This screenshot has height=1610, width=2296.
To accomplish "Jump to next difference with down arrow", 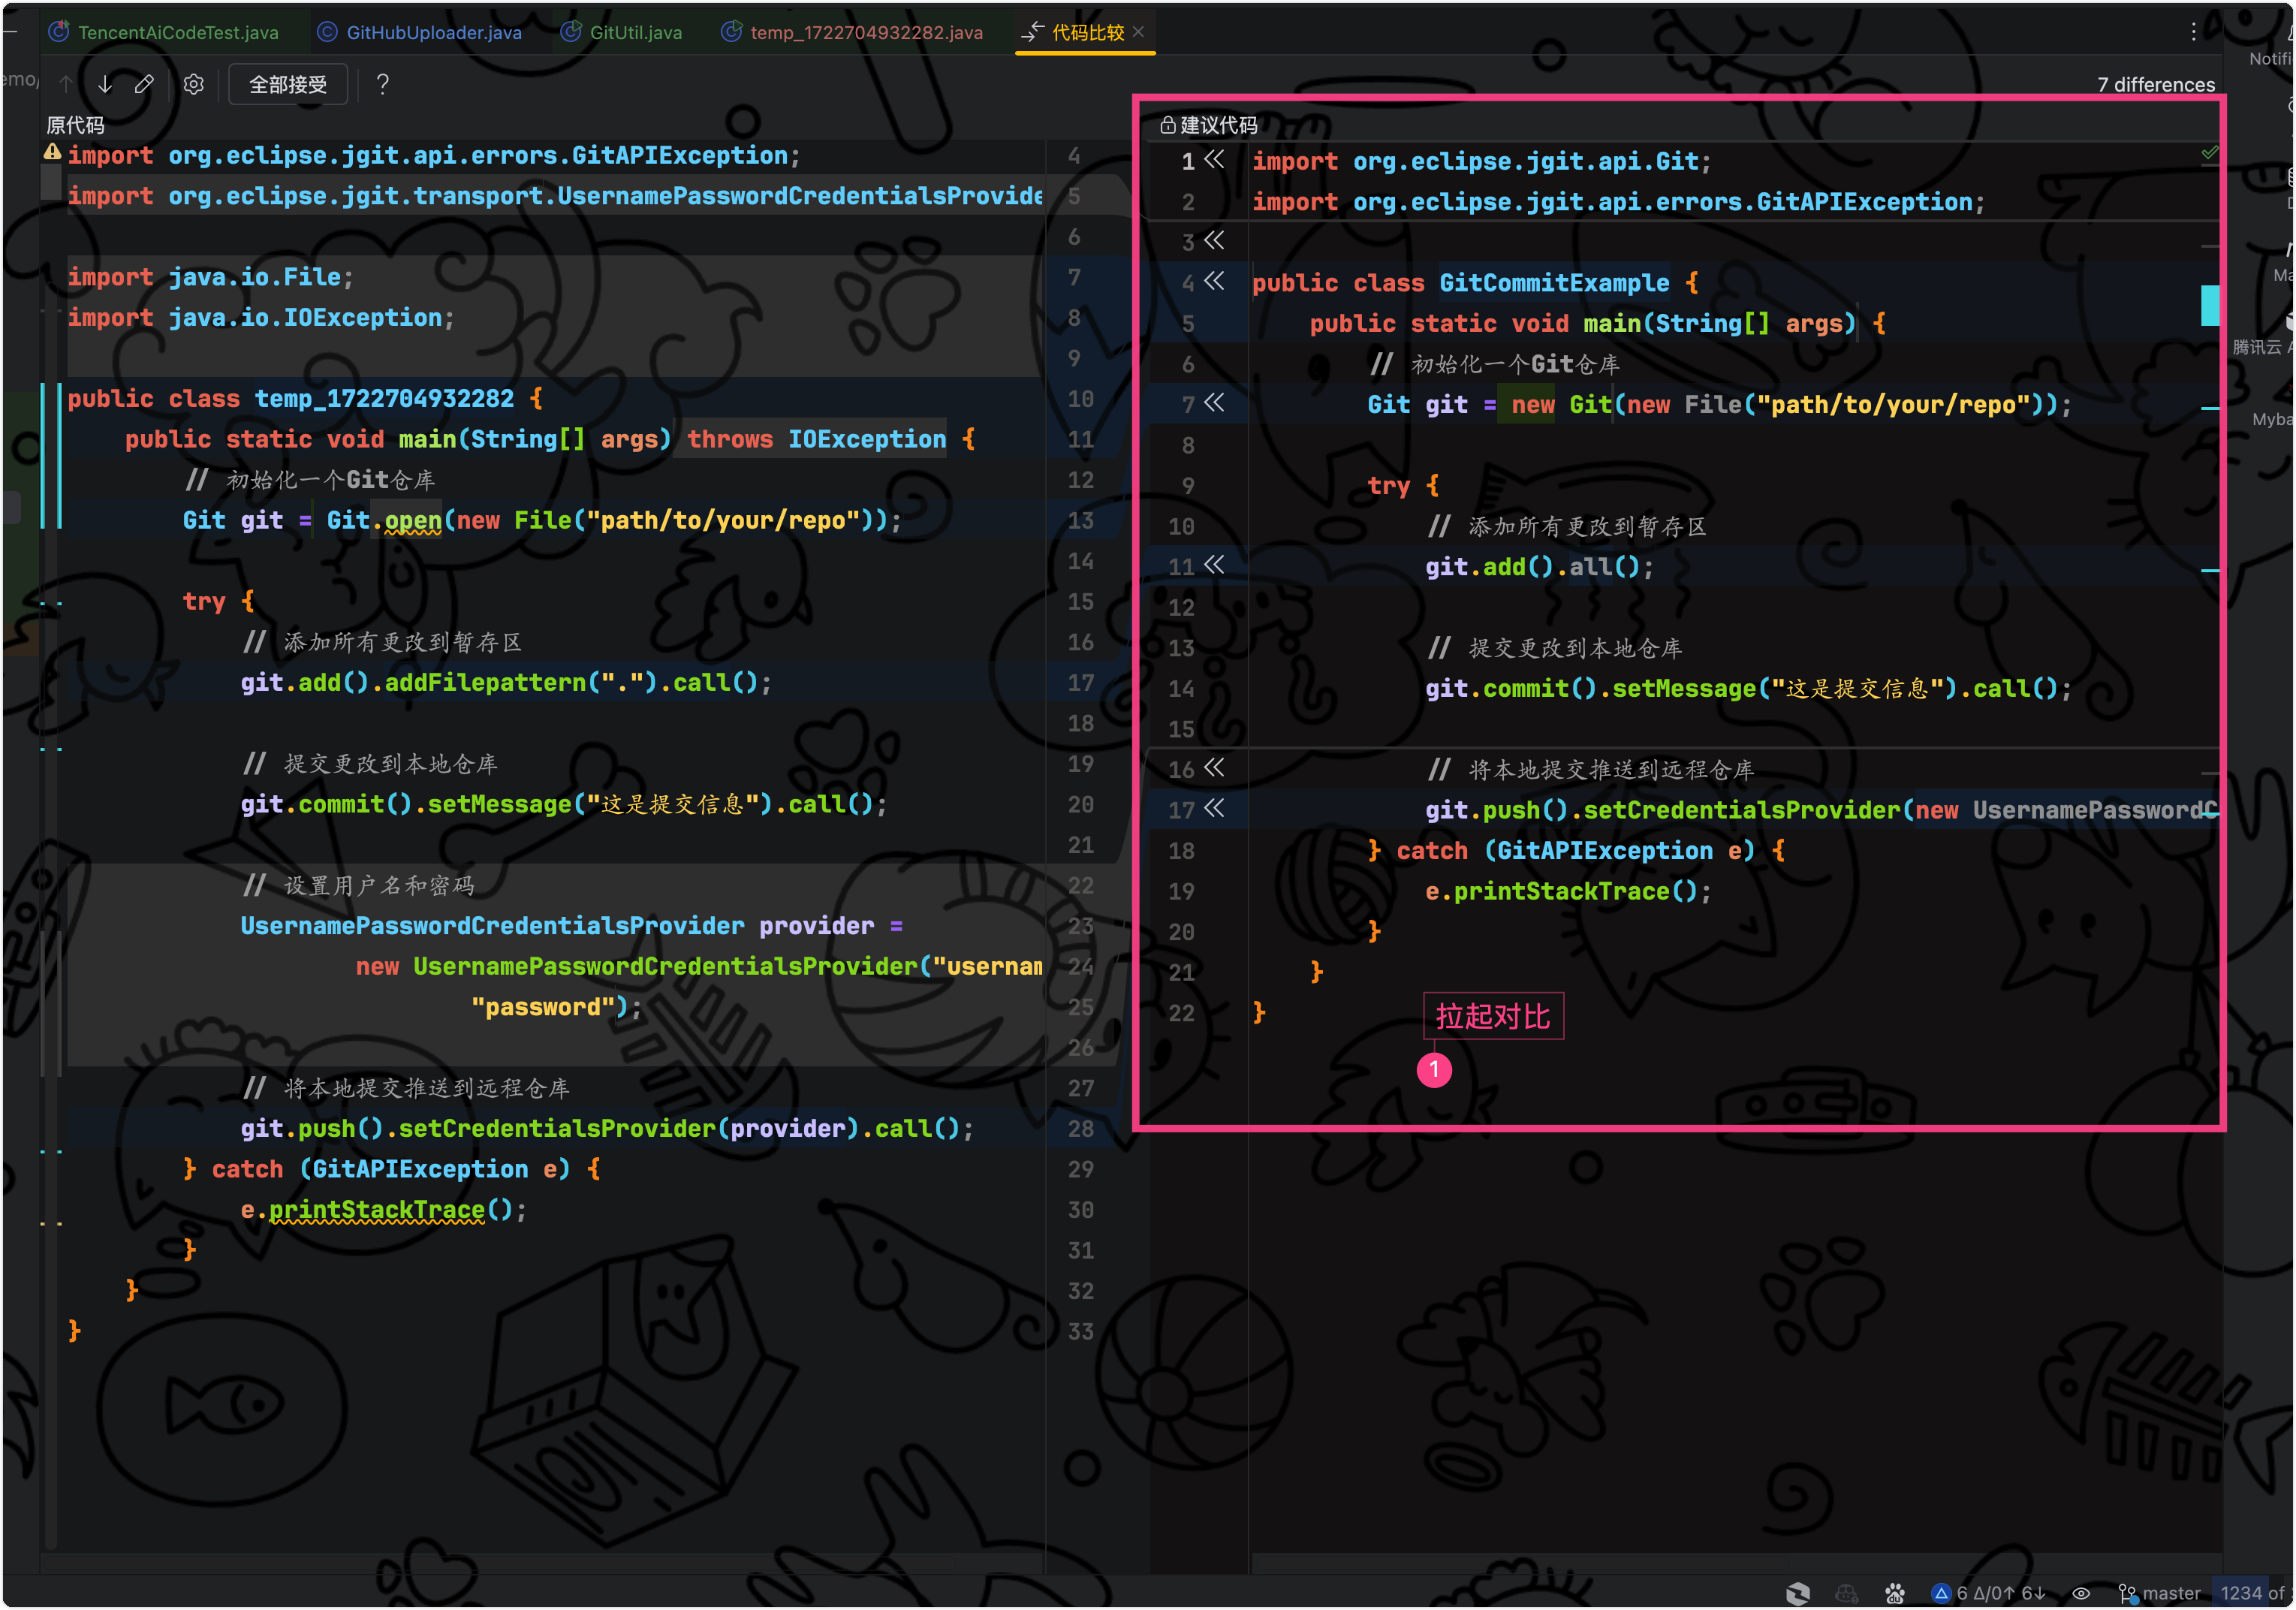I will 105,84.
